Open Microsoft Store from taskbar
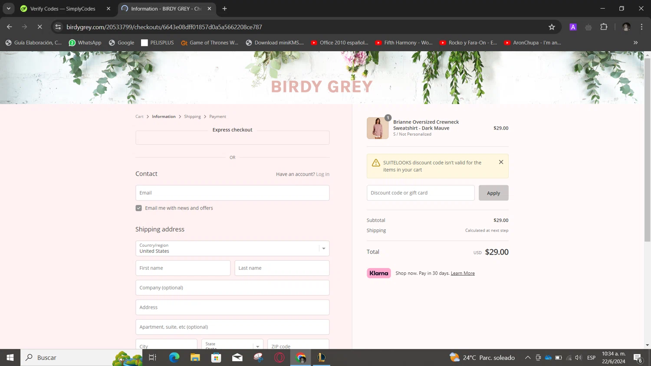 coord(216,357)
